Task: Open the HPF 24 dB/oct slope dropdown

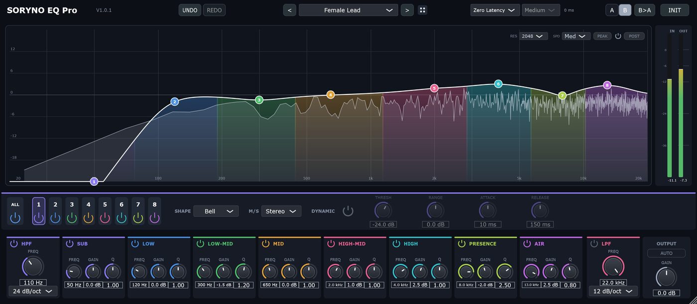Action: tap(33, 291)
